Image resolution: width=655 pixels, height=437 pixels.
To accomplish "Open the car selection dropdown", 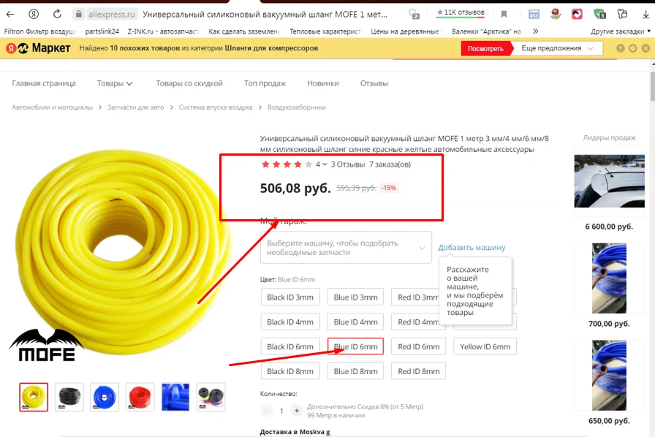I will 346,247.
